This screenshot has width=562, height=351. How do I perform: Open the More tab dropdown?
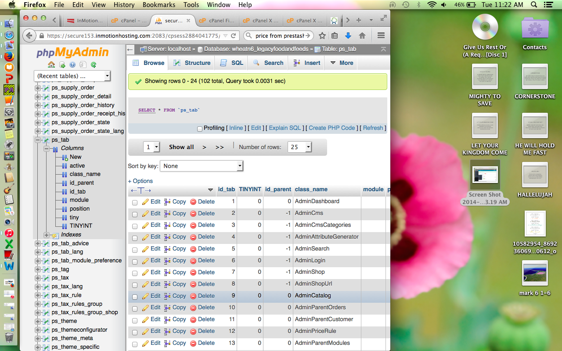click(342, 63)
